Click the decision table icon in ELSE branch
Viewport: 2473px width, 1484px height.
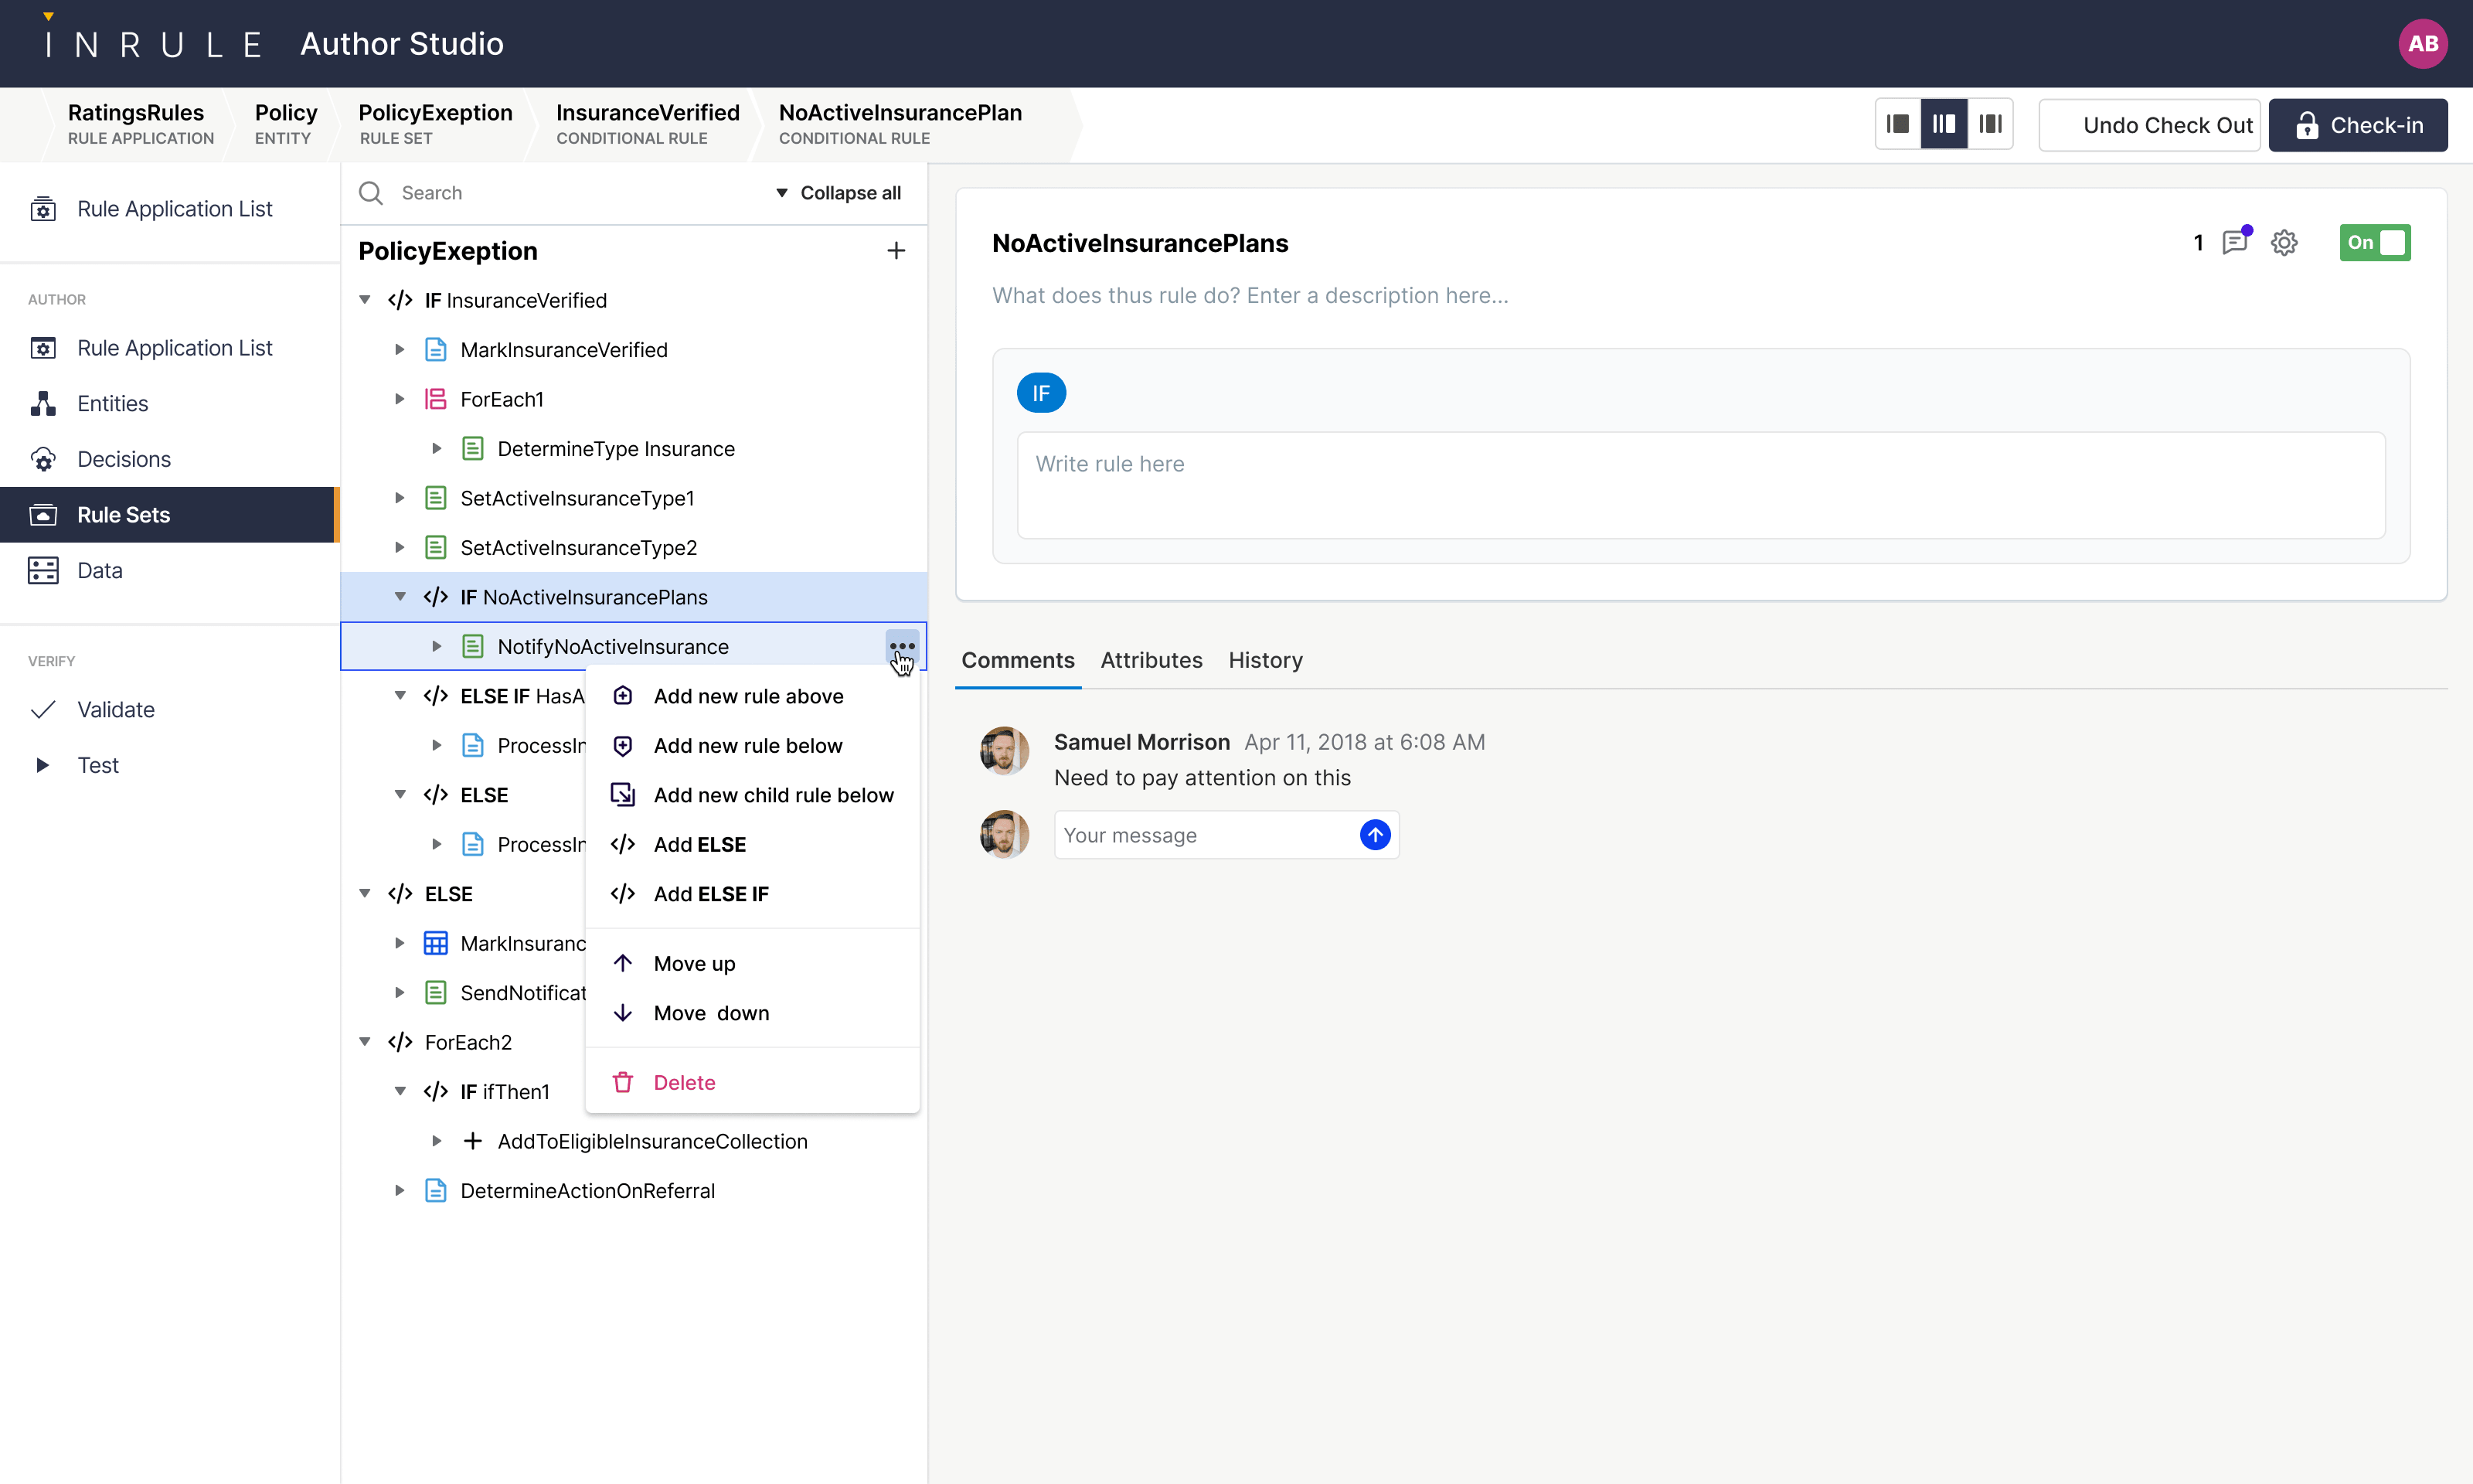(x=436, y=943)
